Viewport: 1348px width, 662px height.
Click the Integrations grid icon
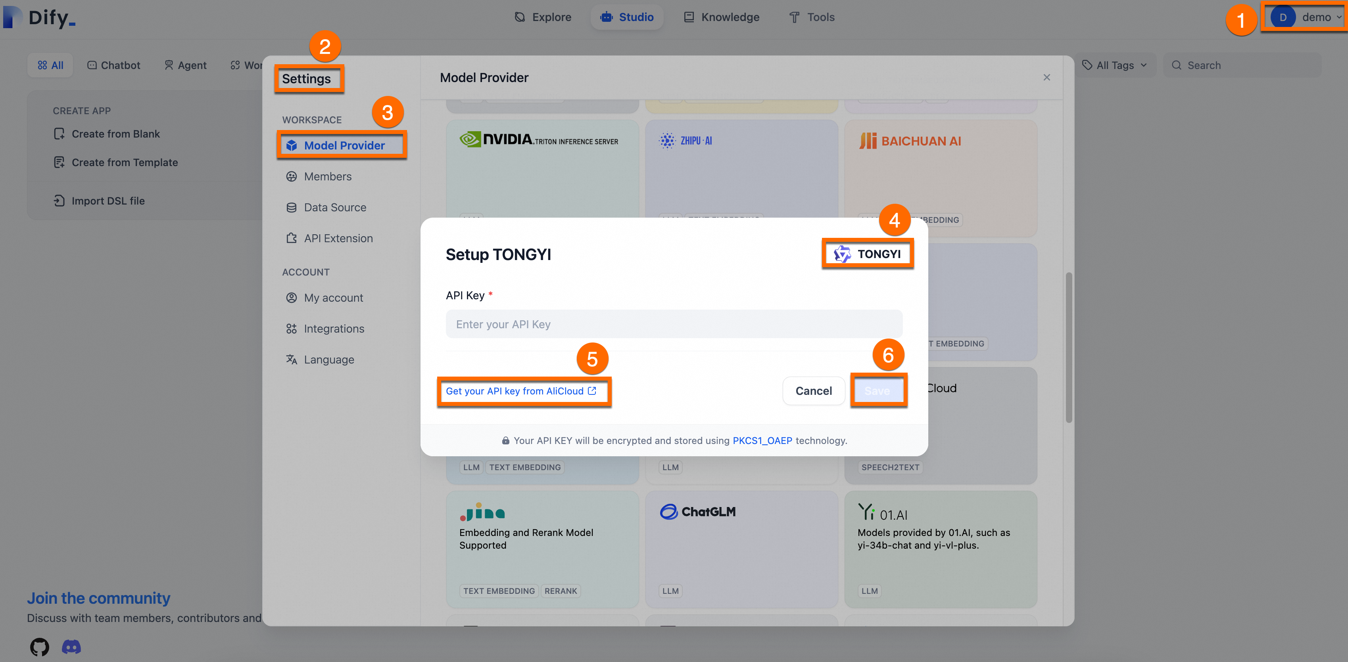coord(292,329)
